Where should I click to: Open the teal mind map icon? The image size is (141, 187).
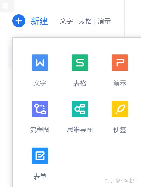tap(80, 109)
